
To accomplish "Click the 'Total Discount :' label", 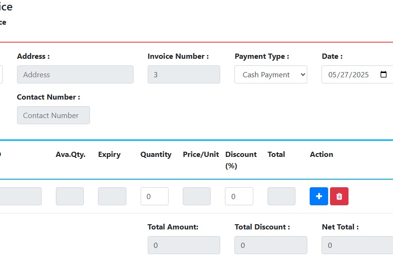I will 262,227.
